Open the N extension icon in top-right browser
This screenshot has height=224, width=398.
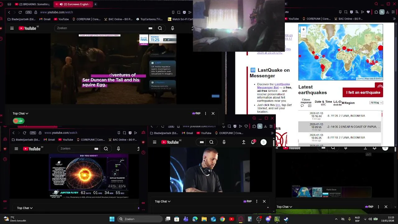coord(382,12)
